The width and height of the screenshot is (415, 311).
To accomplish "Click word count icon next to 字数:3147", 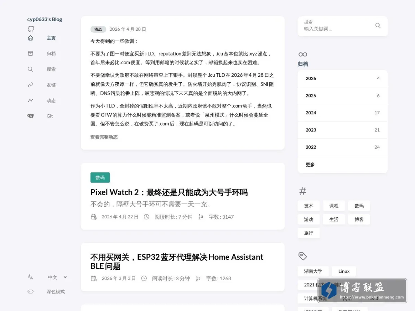I will click(201, 217).
